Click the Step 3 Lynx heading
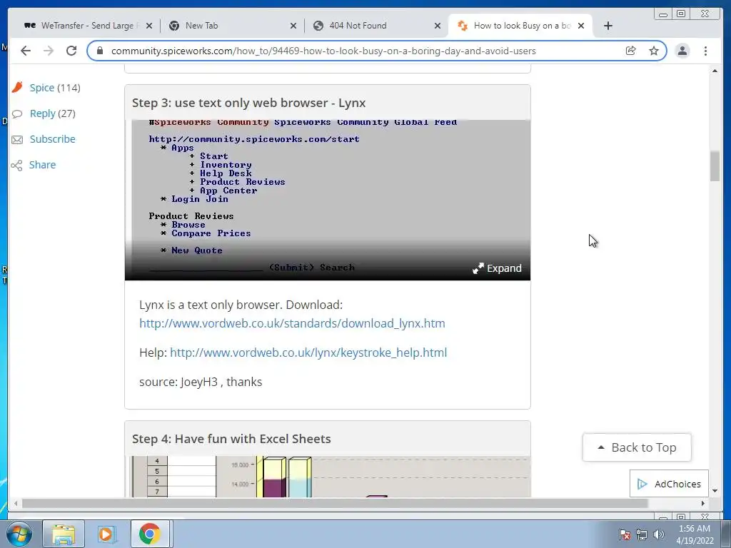The width and height of the screenshot is (731, 548). coord(248,103)
